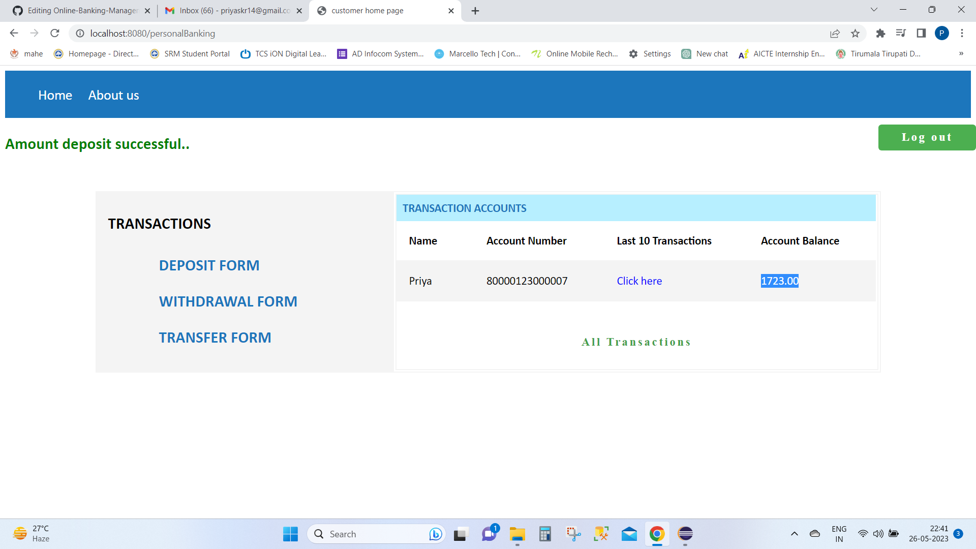Click the Log out button
Screen dimensions: 976x549
[927, 137]
